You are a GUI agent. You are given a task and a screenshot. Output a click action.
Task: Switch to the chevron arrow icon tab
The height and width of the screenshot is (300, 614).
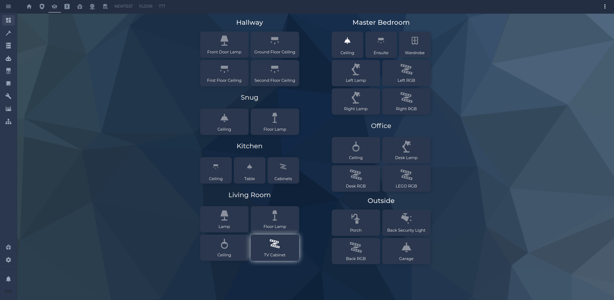click(67, 6)
